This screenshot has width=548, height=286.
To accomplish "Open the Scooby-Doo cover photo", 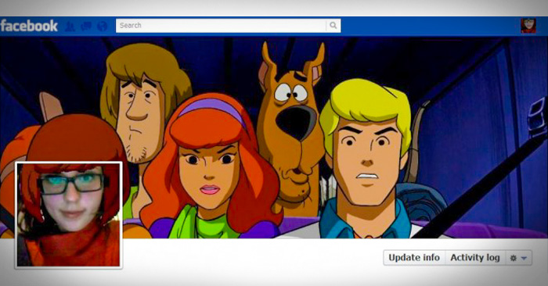I will click(x=274, y=138).
